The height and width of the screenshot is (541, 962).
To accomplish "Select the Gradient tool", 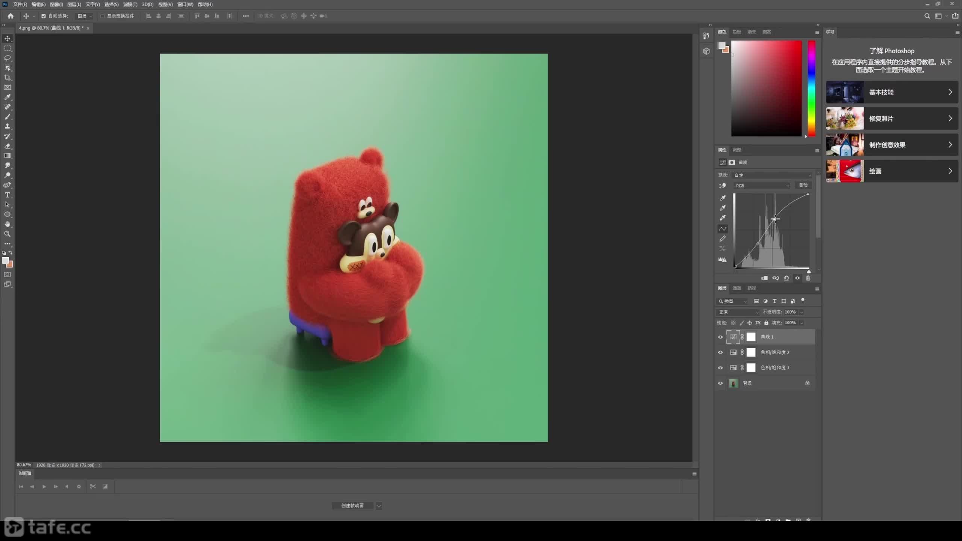I will pyautogui.click(x=8, y=156).
